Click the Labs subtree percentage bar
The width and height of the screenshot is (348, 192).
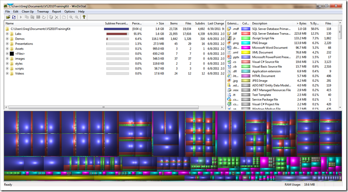click(x=118, y=34)
